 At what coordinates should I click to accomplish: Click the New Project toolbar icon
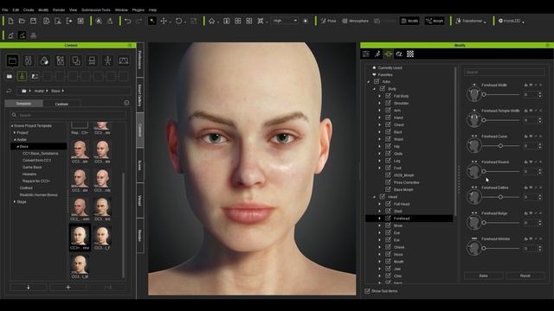tap(10, 21)
